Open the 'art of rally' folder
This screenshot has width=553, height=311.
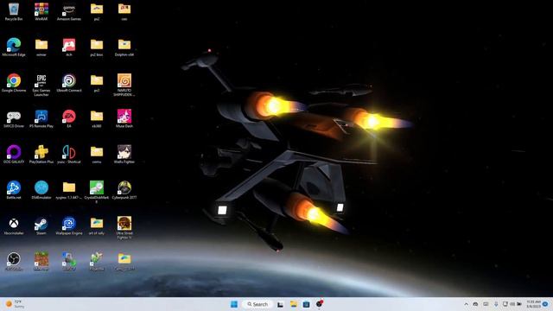[x=97, y=225]
